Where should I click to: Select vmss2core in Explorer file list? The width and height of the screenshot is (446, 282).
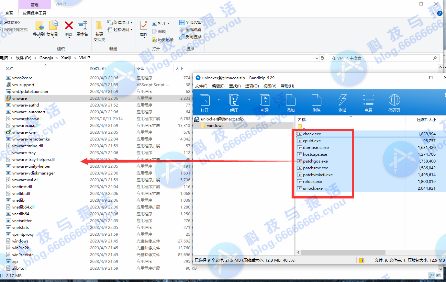(22, 78)
